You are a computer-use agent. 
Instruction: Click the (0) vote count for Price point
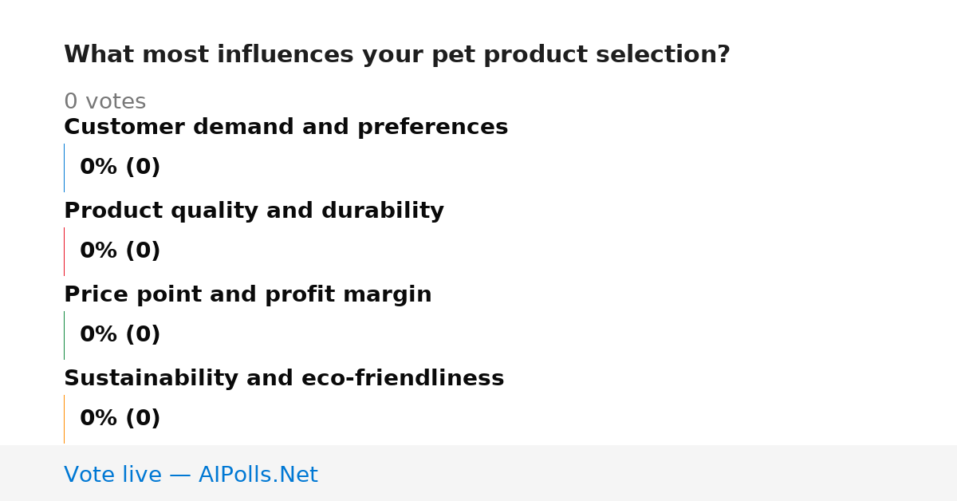pyautogui.click(x=143, y=335)
